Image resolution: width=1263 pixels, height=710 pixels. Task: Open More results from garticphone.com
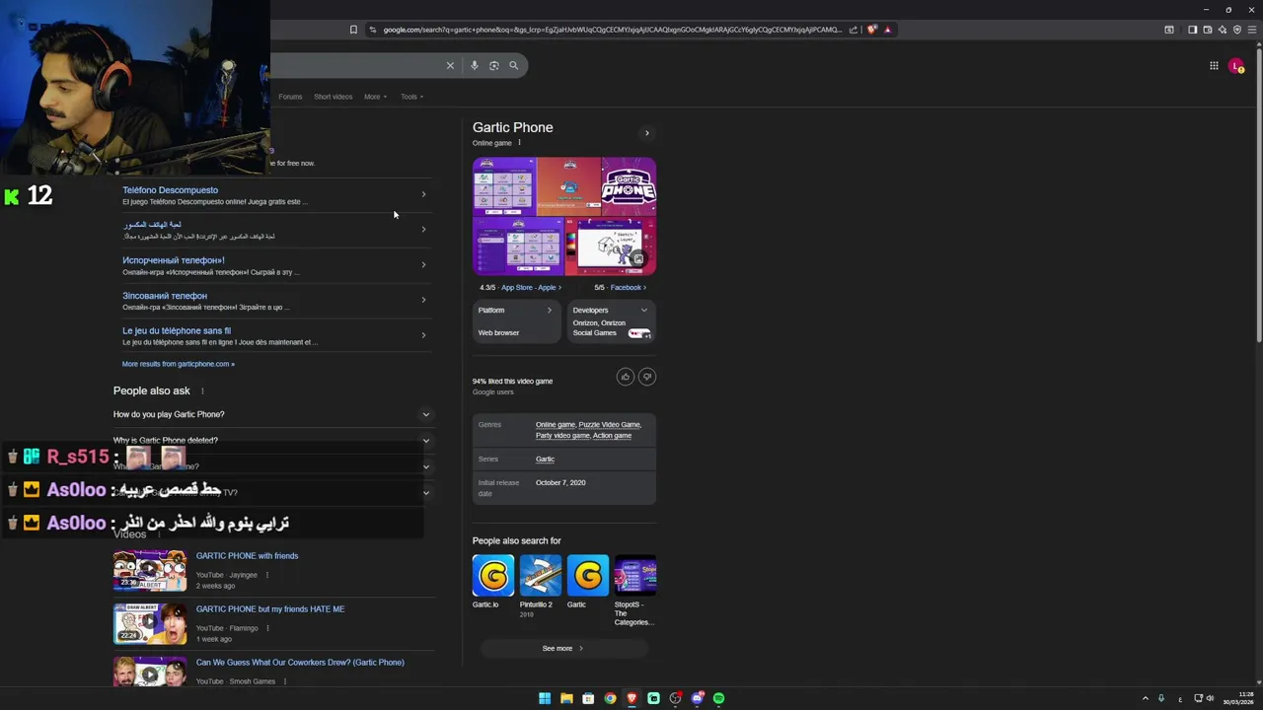178,364
